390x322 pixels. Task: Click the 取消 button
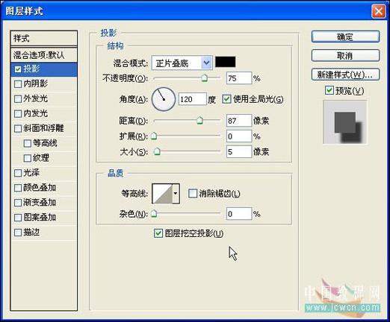(345, 56)
